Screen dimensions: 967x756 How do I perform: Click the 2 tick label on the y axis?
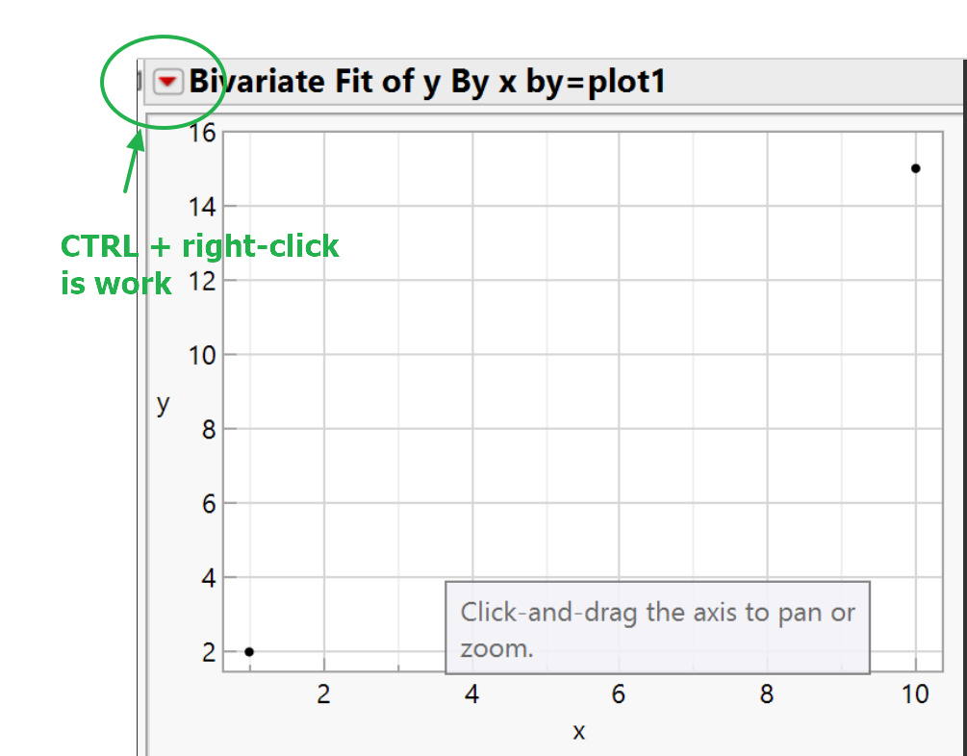[x=209, y=652]
